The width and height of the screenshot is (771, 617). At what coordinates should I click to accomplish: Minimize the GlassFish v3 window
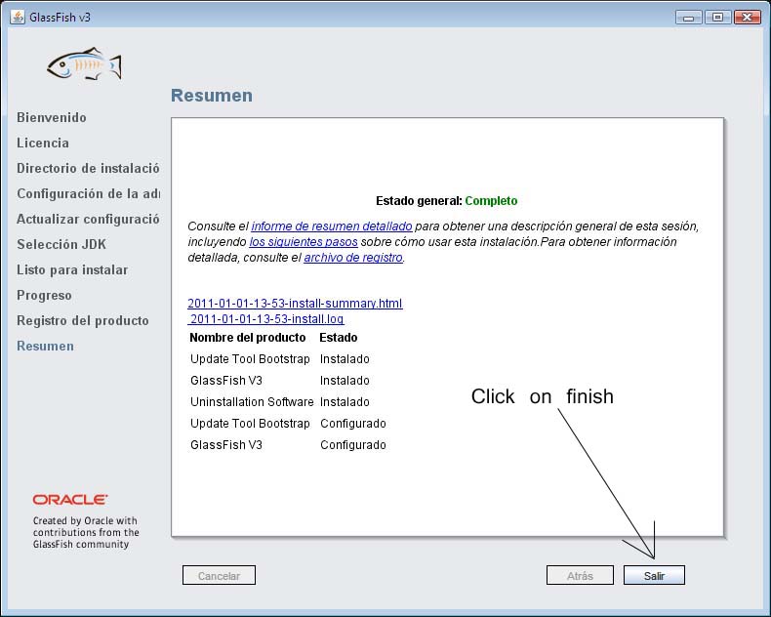coord(688,18)
